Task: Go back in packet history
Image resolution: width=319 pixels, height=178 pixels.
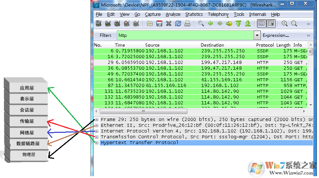Action: [x=211, y=24]
